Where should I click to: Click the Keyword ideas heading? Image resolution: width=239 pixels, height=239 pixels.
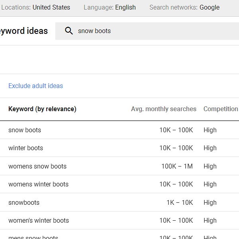(24, 31)
